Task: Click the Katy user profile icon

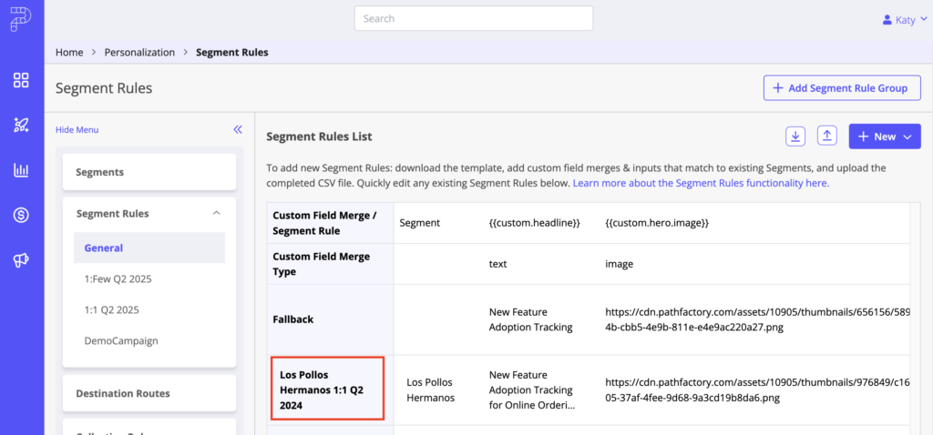Action: click(887, 20)
